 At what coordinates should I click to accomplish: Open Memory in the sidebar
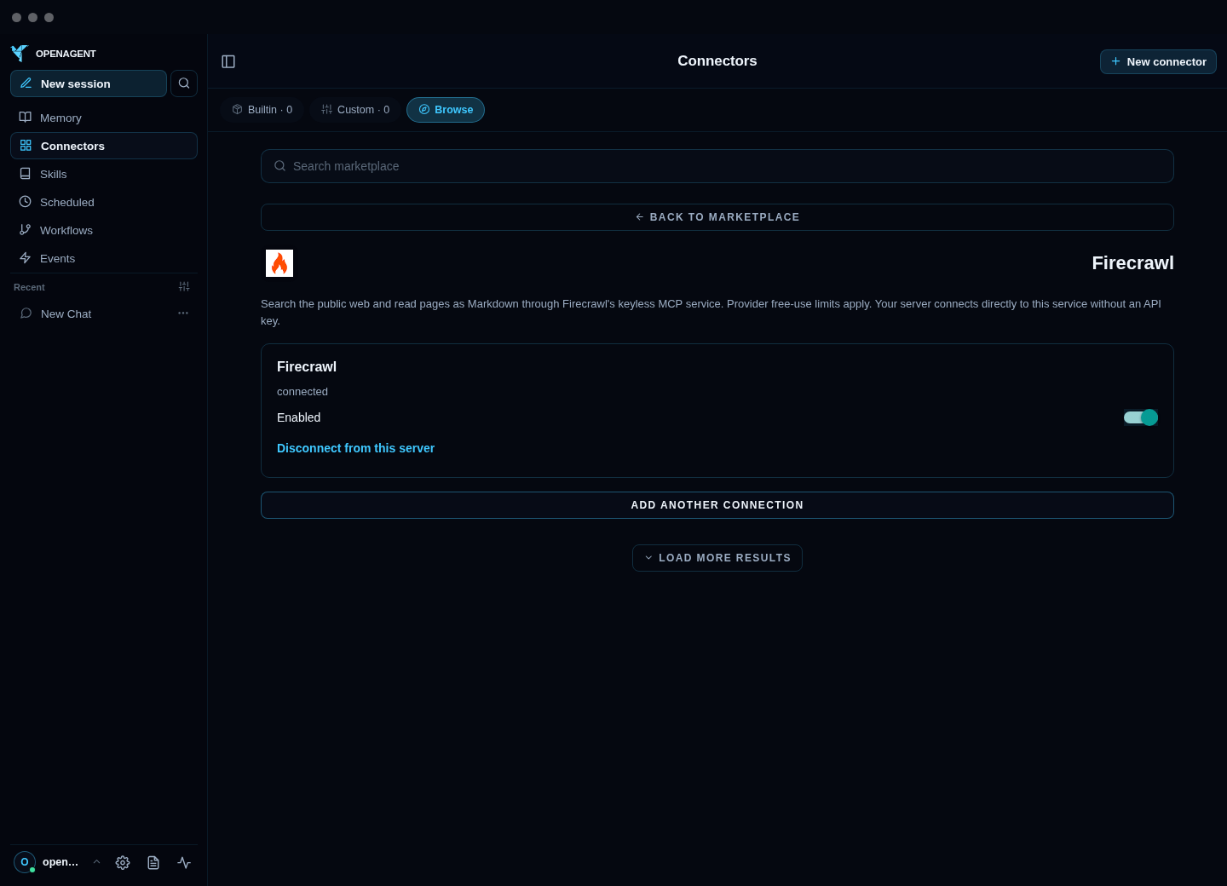(x=104, y=118)
